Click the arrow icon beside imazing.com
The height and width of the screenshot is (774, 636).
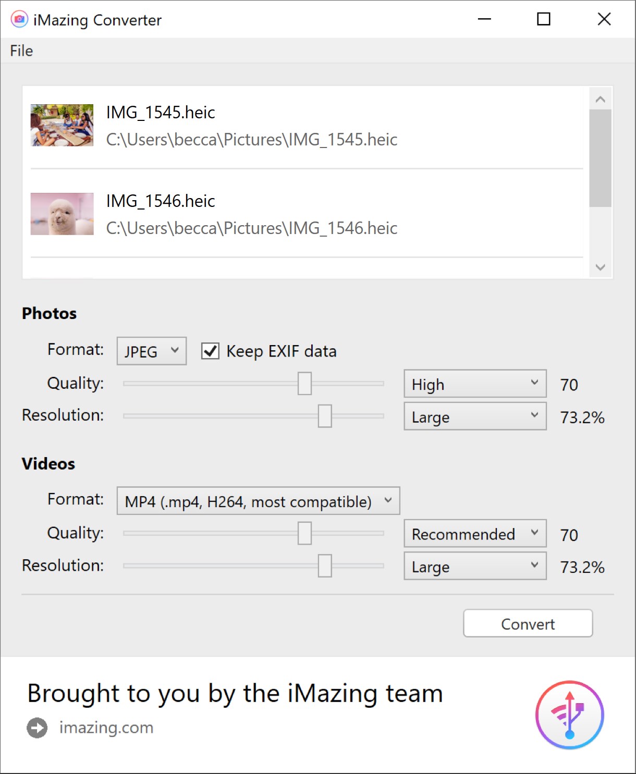[x=36, y=728]
